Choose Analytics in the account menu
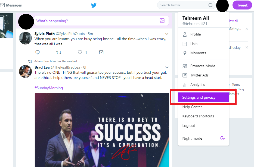This screenshot has height=167, width=254. pos(203,85)
